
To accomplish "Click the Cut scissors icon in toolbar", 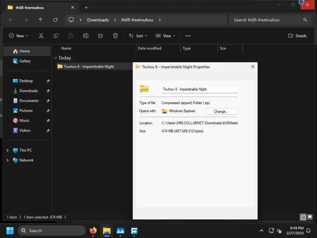I will [41, 36].
